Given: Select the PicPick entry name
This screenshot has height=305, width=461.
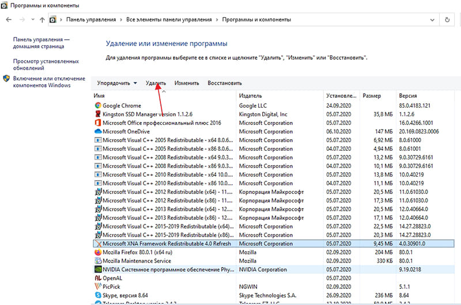Looking at the screenshot, I should [111, 287].
